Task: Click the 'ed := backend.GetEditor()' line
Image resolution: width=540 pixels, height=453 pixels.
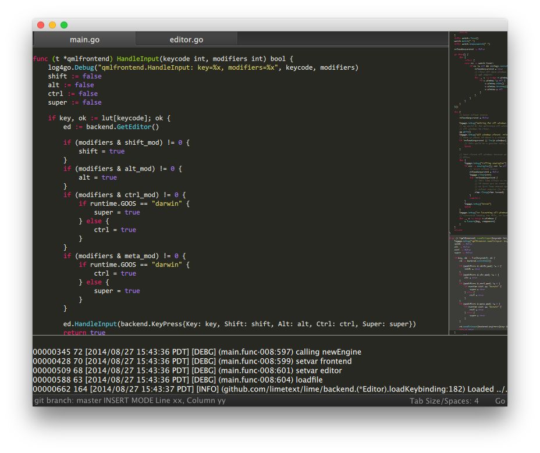Action: [111, 127]
